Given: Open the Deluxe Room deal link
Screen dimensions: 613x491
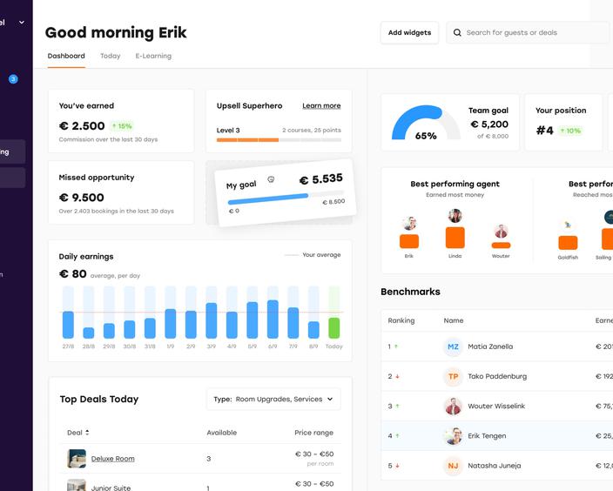Looking at the screenshot, I should point(112,458).
